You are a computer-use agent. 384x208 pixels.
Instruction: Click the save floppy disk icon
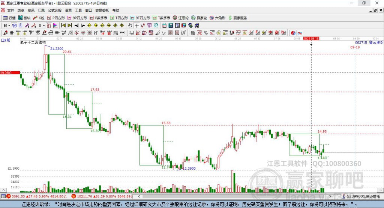(x=184, y=26)
